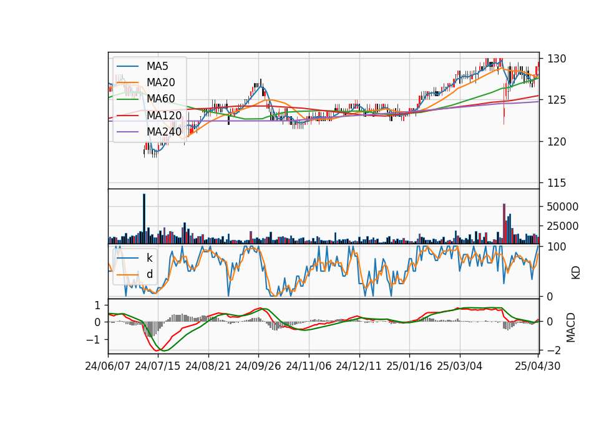
Task: Click the 50000 volume axis label
Action: pyautogui.click(x=563, y=207)
